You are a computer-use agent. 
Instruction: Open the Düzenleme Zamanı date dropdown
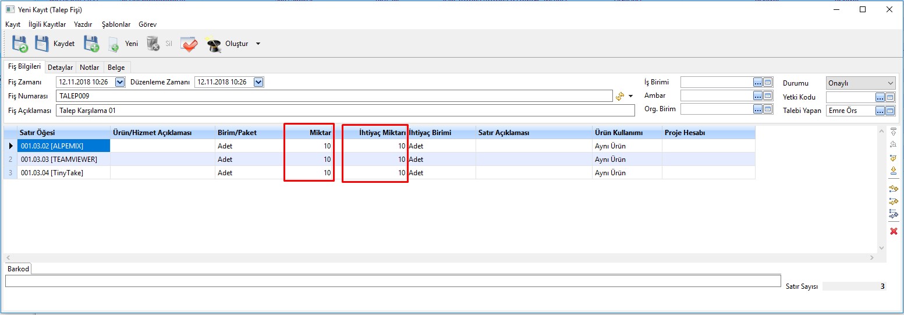[x=258, y=82]
